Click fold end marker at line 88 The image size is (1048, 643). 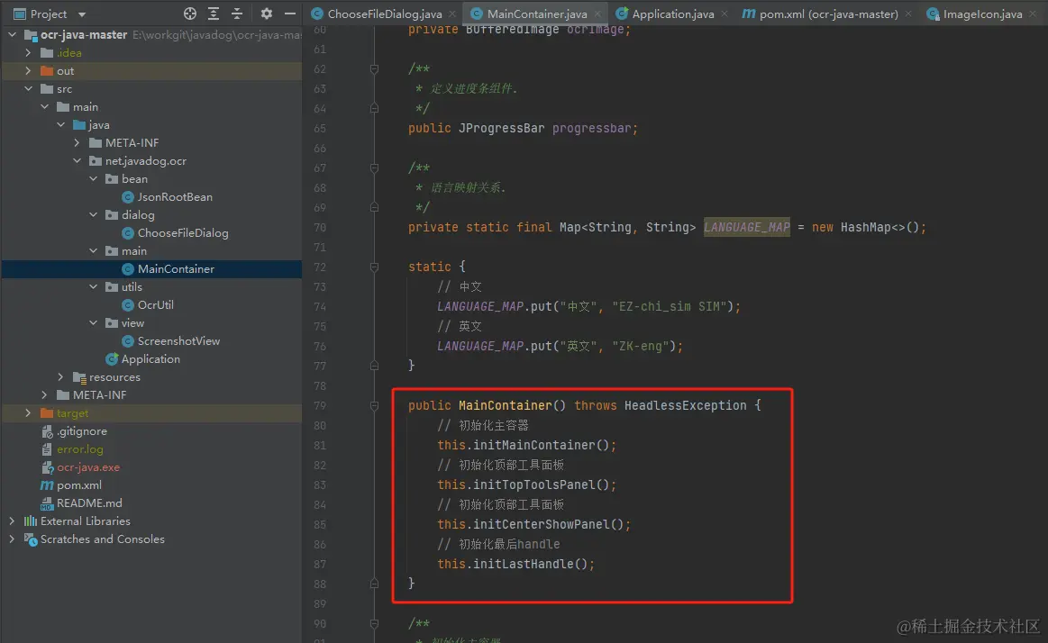374,584
